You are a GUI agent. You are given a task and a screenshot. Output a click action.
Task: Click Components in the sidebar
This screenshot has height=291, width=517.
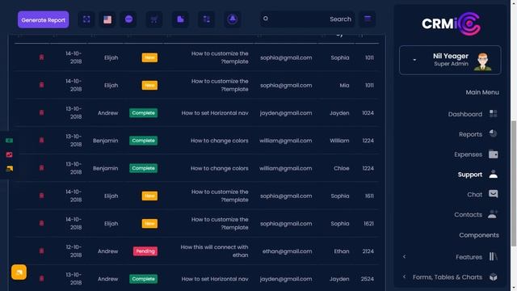[x=479, y=235]
